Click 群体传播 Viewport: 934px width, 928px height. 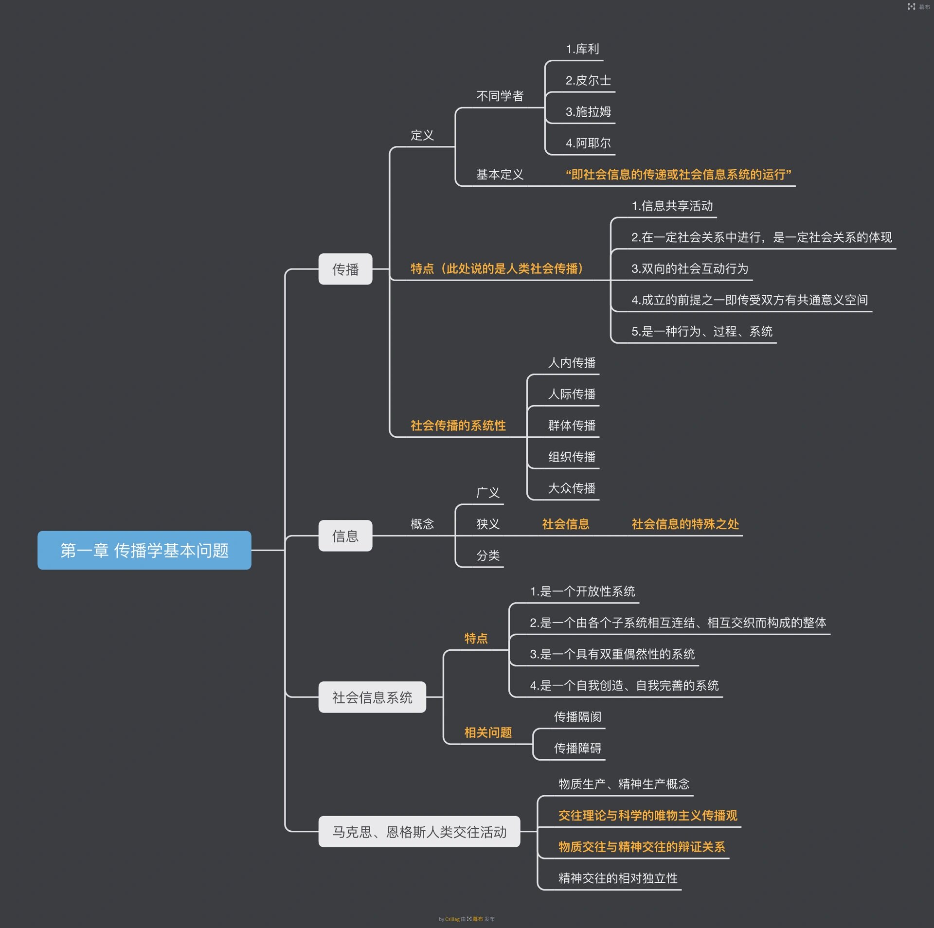(572, 426)
